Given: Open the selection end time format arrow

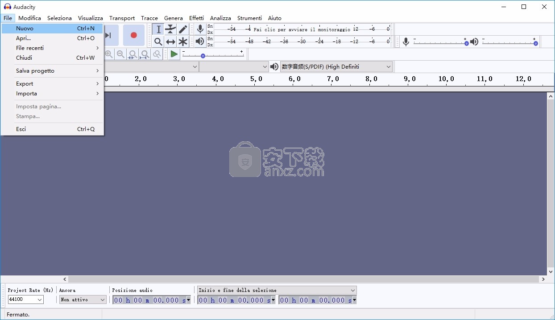Looking at the screenshot, I should pos(354,300).
